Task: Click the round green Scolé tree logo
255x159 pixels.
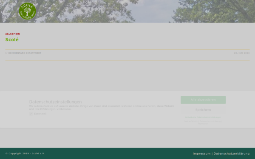Action: click(27, 11)
